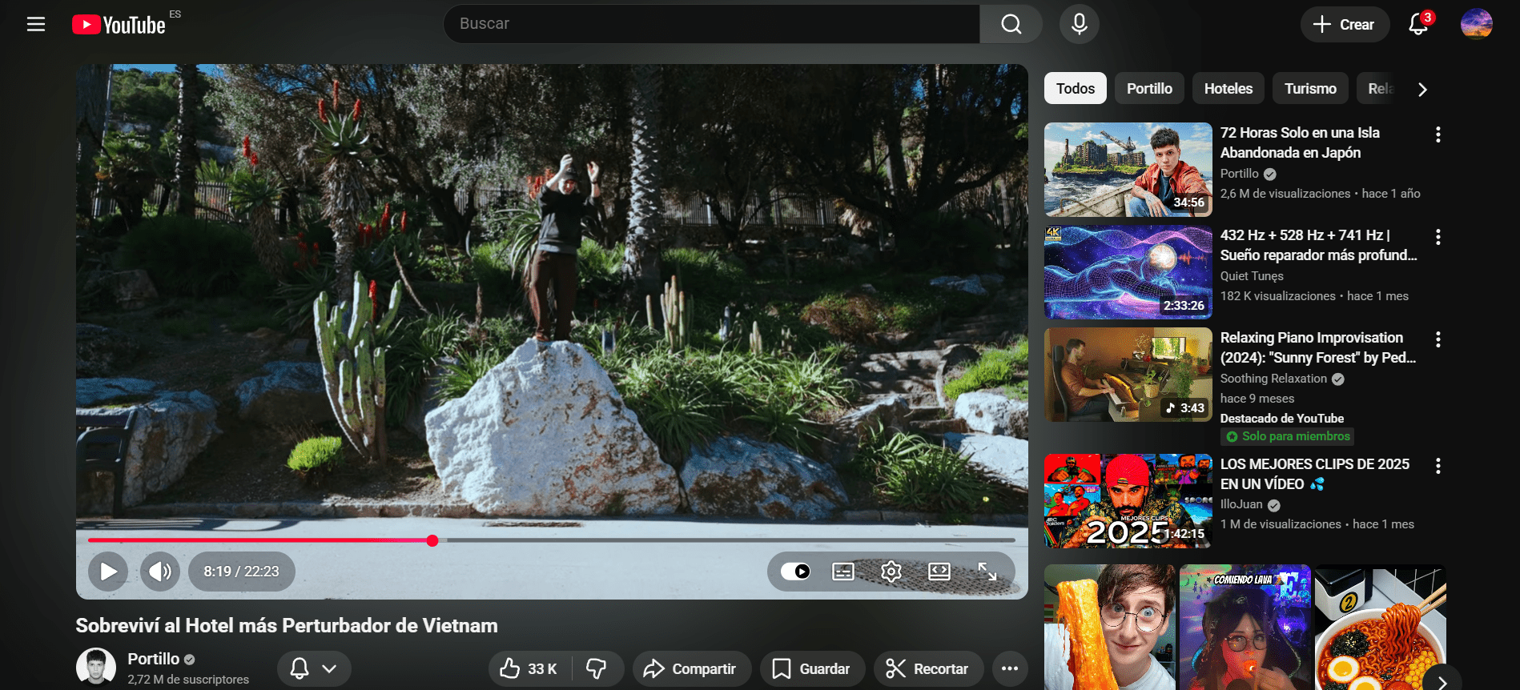Enter fullscreen mode

pos(987,572)
